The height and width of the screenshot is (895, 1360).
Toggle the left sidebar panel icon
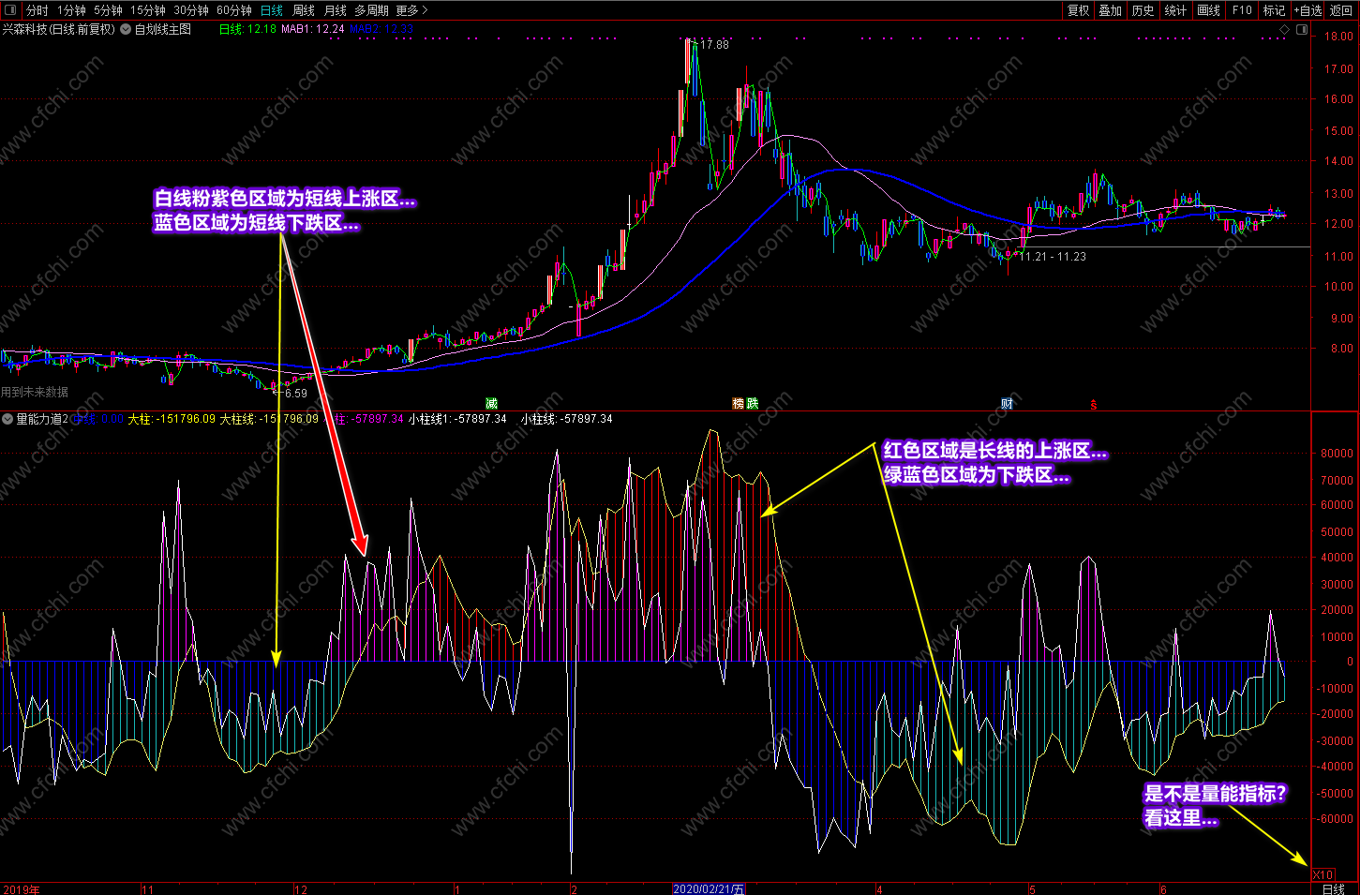tap(11, 10)
